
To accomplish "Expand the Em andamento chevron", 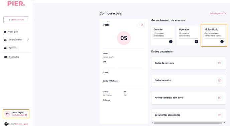I will (x=28, y=40).
